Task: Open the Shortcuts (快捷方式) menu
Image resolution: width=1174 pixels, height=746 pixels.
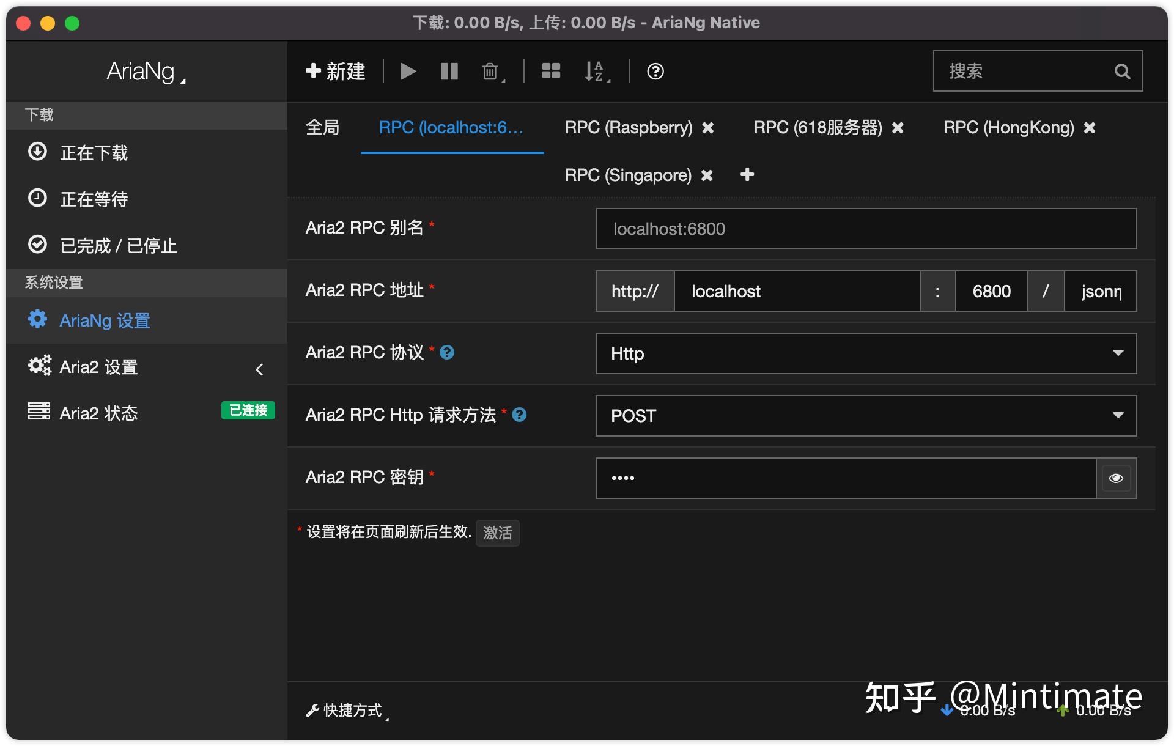Action: click(x=347, y=710)
